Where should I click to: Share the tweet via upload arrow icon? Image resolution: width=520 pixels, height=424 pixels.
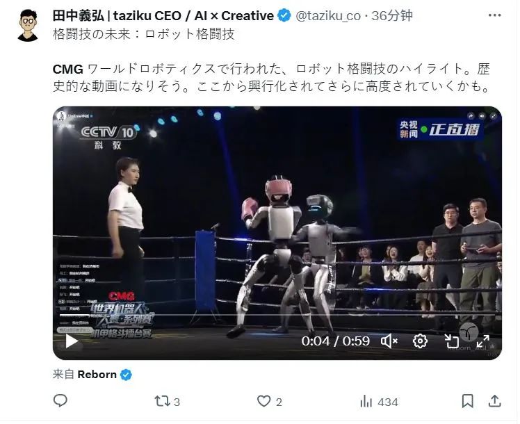click(494, 401)
